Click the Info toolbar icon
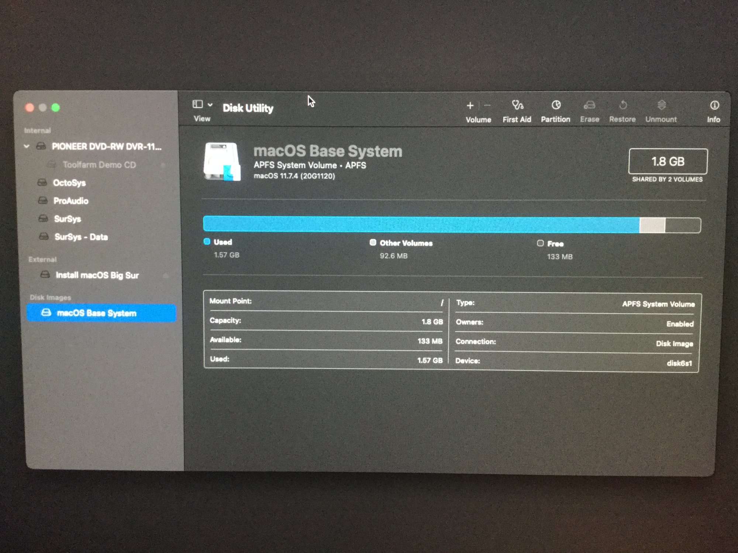The height and width of the screenshot is (553, 738). (714, 105)
